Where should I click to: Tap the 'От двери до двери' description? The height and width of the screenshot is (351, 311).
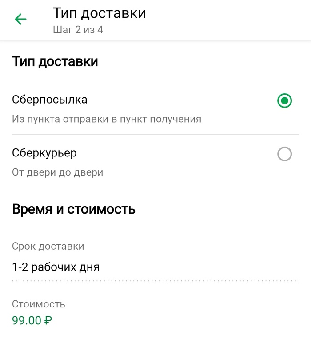57,172
